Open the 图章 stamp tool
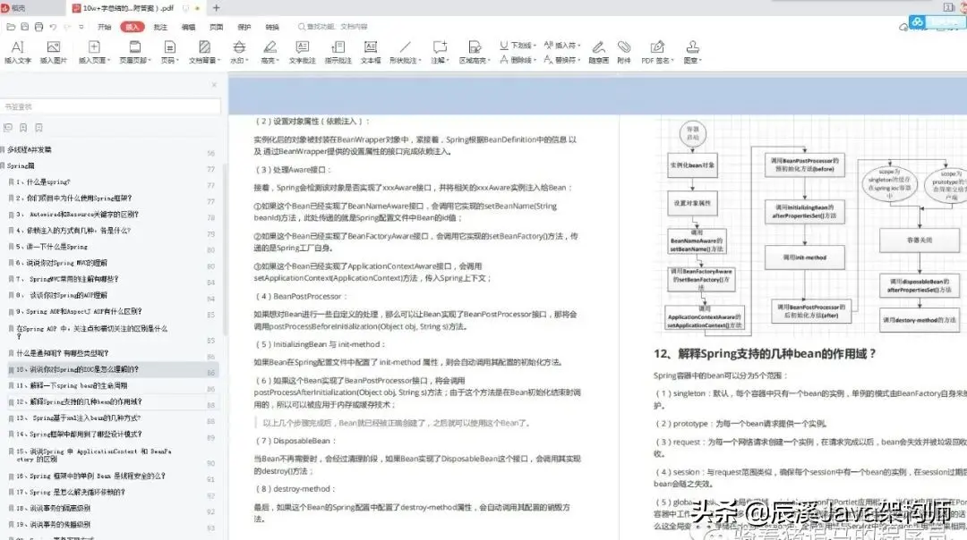Viewport: 967px width, 540px height. point(692,52)
